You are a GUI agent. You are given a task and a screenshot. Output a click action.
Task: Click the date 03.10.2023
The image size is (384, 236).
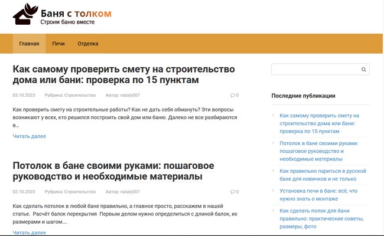tap(24, 95)
